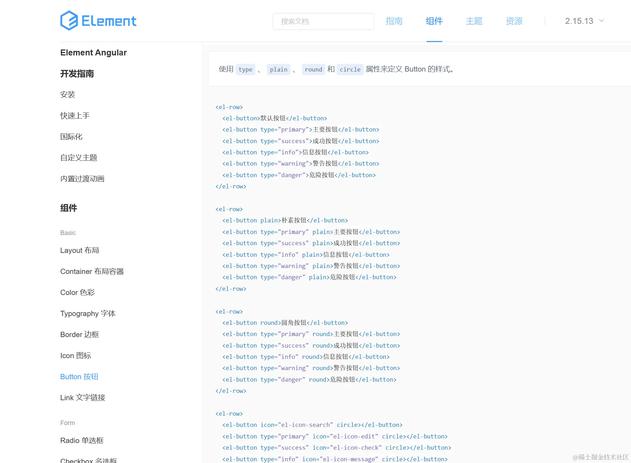Image resolution: width=631 pixels, height=463 pixels.
Task: Click the Element logo
Action: [x=98, y=21]
